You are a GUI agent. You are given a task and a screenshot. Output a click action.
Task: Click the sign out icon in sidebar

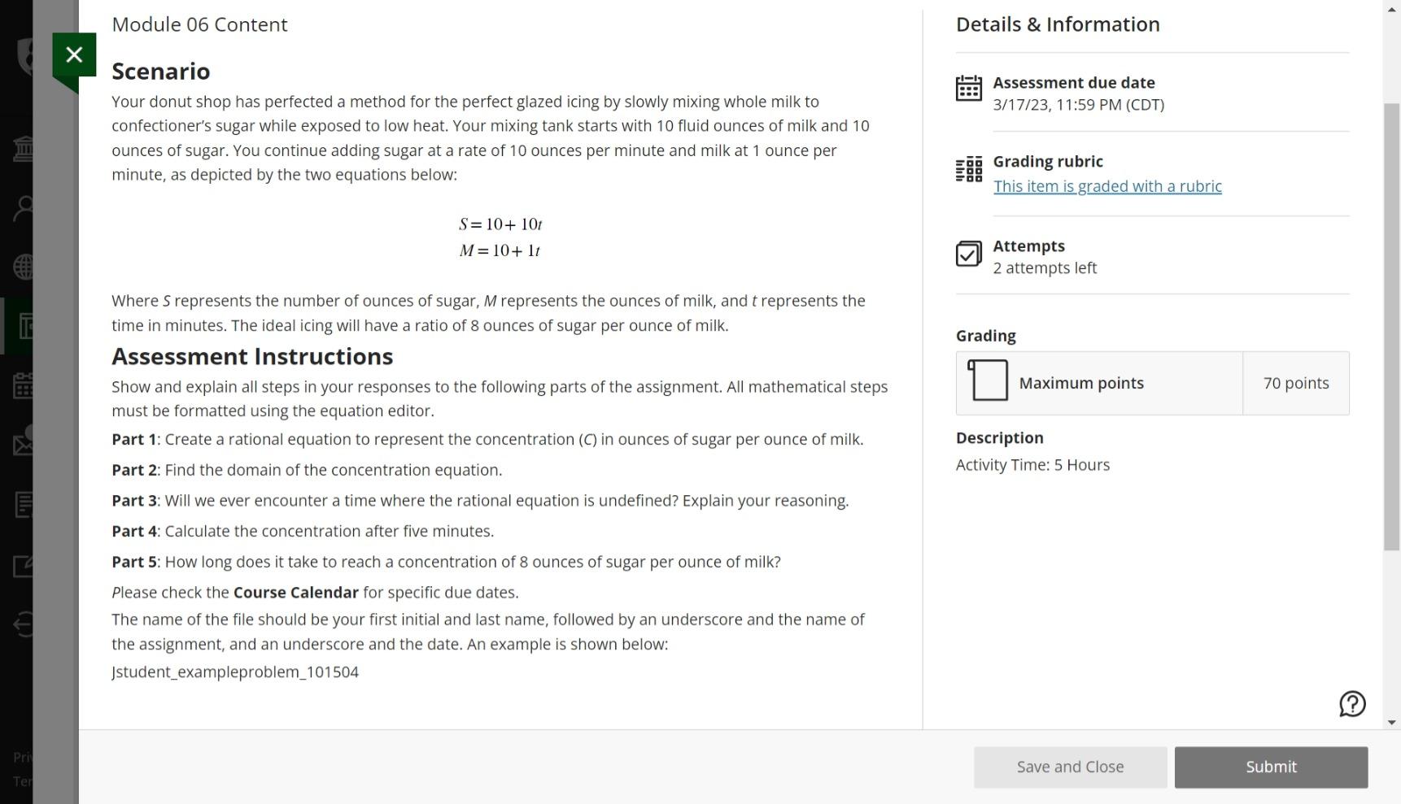point(24,625)
